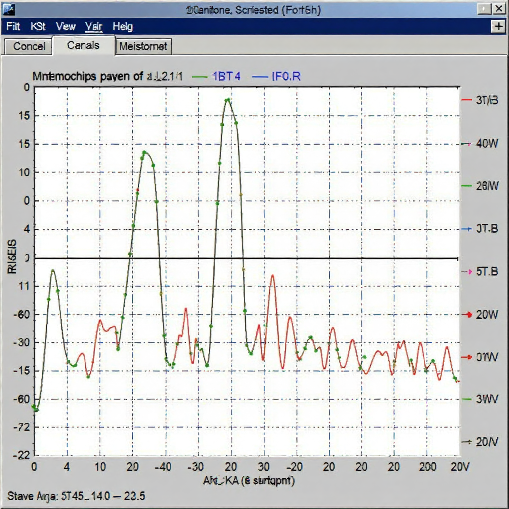Select the Canals tab
Screen dimensions: 509x509
point(84,45)
